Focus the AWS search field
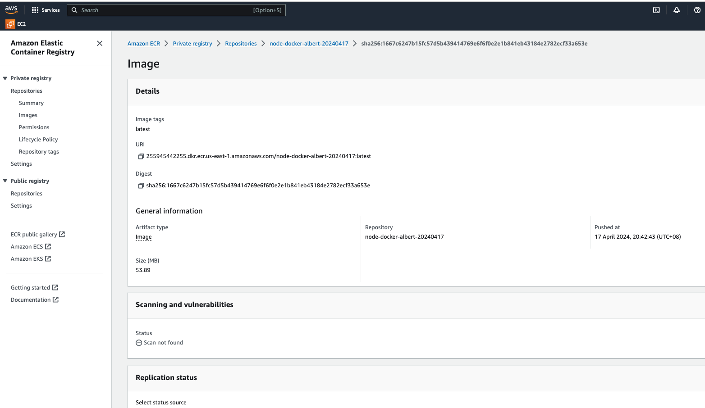This screenshot has height=408, width=705. 176,10
